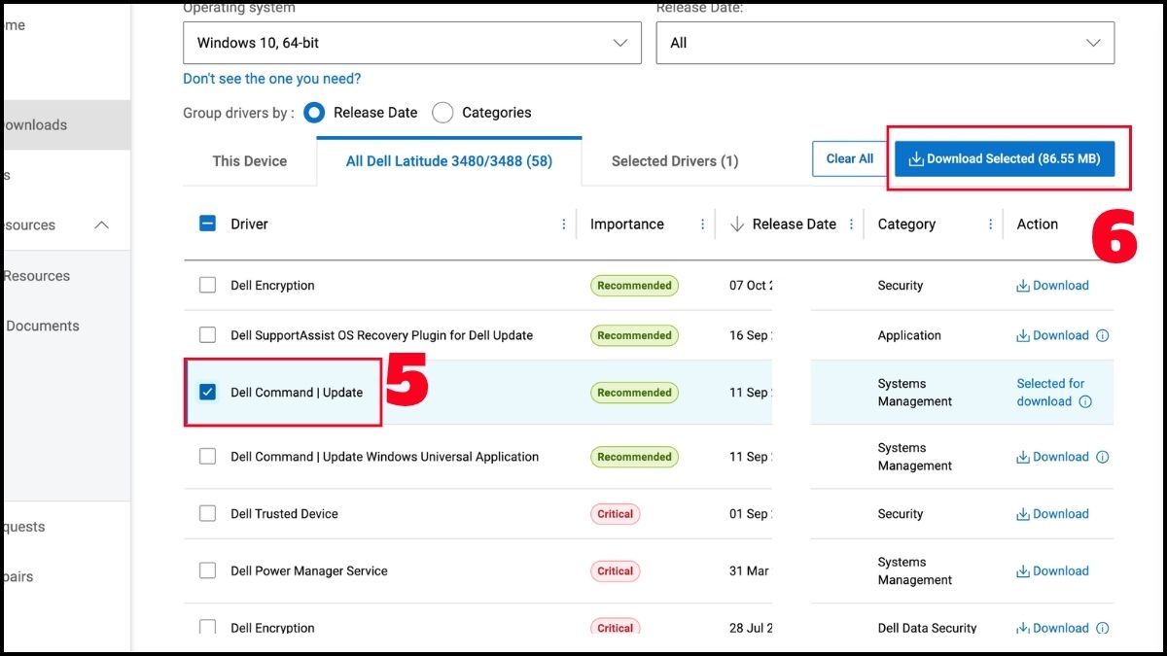1167x656 pixels.
Task: Click info icon in Dell Command Update Windows Universal Application row
Action: (x=1103, y=457)
